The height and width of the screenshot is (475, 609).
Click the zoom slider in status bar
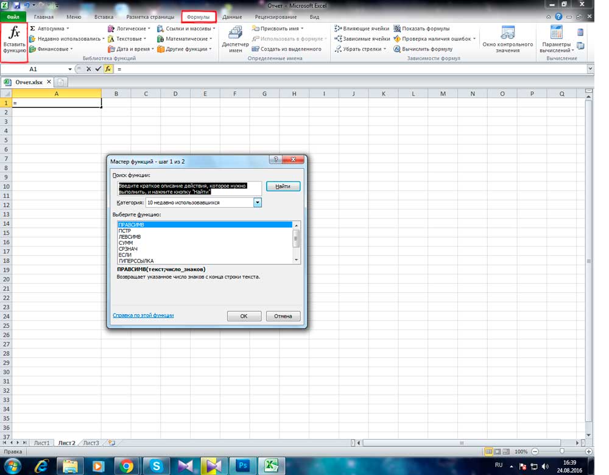[x=561, y=452]
